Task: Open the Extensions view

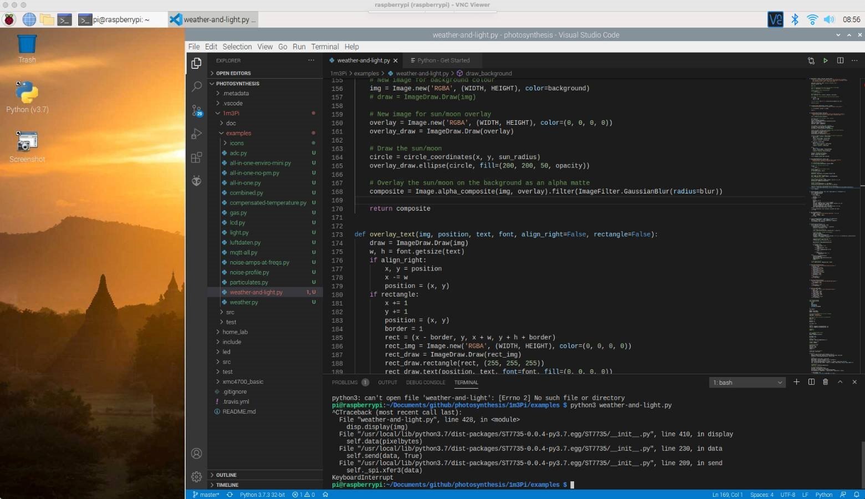Action: click(196, 158)
